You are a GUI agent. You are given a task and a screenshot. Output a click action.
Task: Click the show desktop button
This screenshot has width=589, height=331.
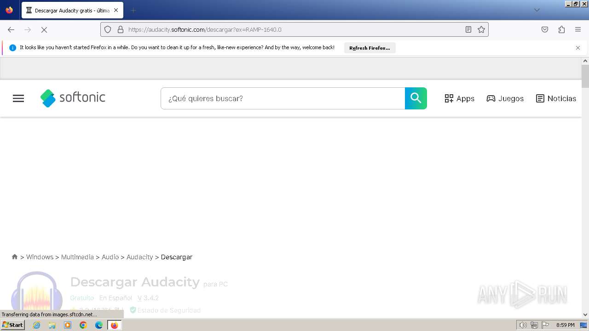coord(583,325)
